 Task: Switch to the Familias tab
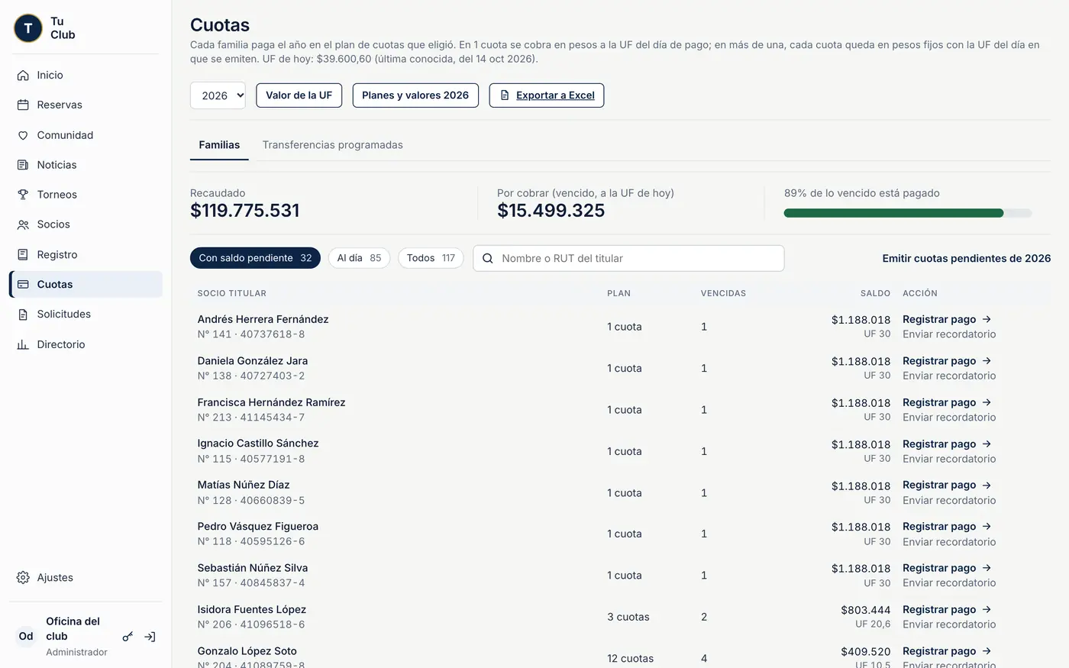click(219, 144)
